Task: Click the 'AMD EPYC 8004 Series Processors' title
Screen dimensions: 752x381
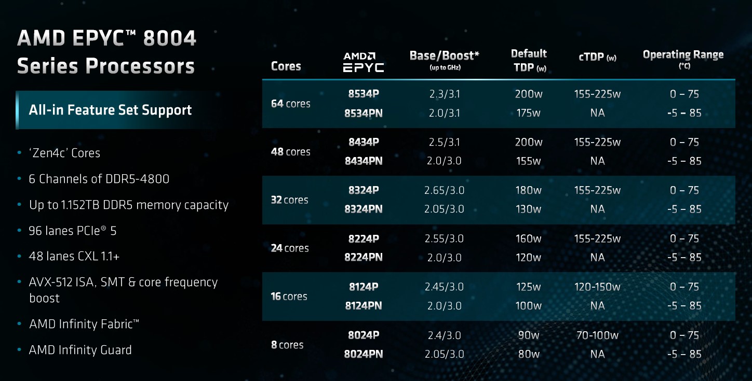Action: (106, 52)
